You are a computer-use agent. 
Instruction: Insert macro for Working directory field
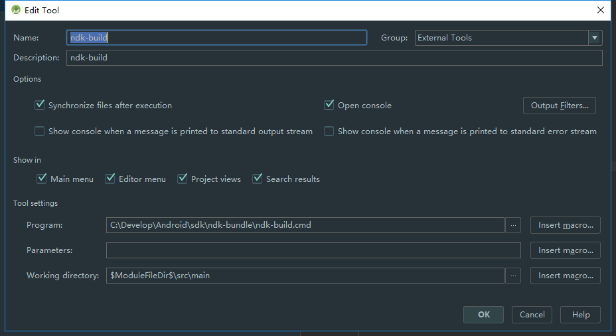(566, 276)
